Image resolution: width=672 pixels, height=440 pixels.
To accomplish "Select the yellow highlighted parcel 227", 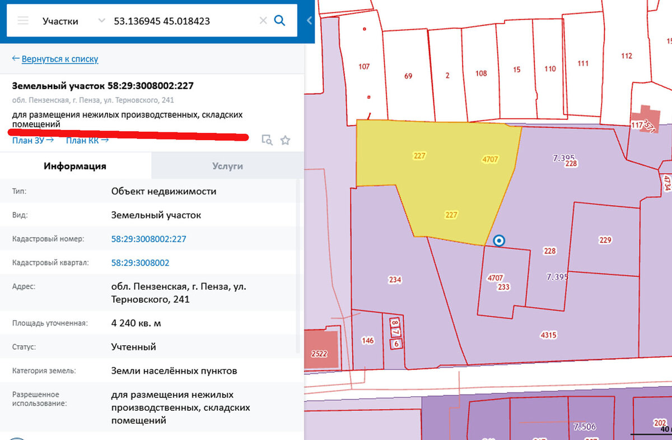I will pos(442,179).
